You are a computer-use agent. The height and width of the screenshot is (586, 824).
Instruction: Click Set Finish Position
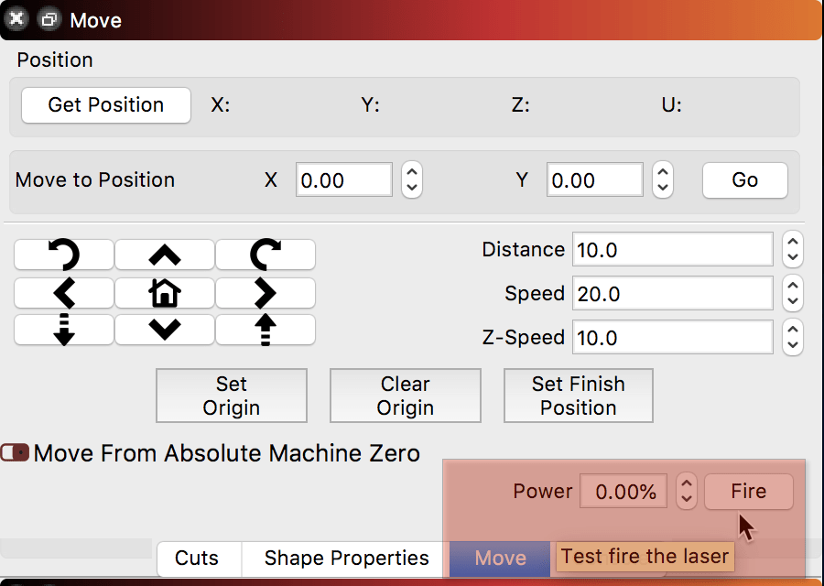pyautogui.click(x=578, y=395)
